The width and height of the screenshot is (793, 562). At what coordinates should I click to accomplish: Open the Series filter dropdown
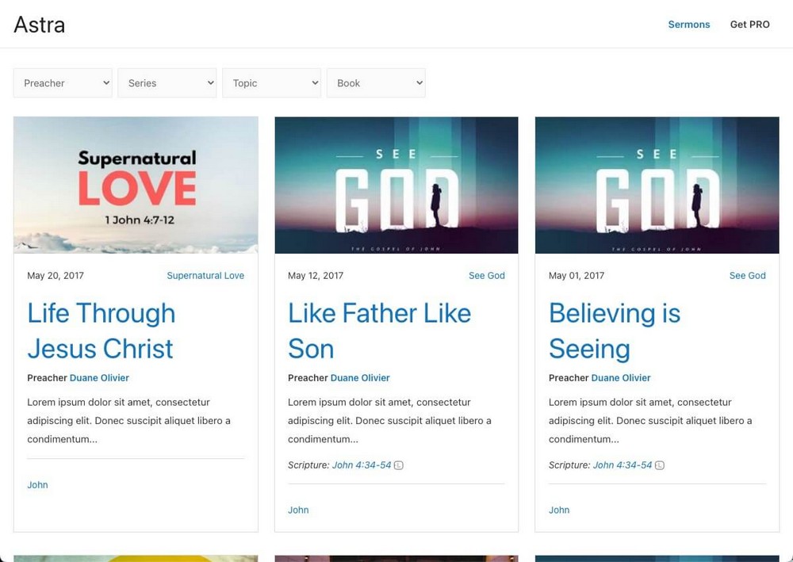click(167, 82)
